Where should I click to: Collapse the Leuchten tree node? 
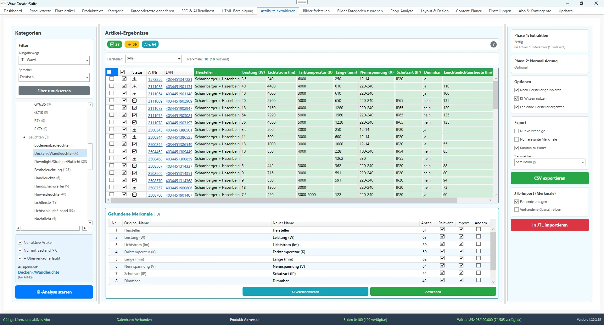click(25, 137)
